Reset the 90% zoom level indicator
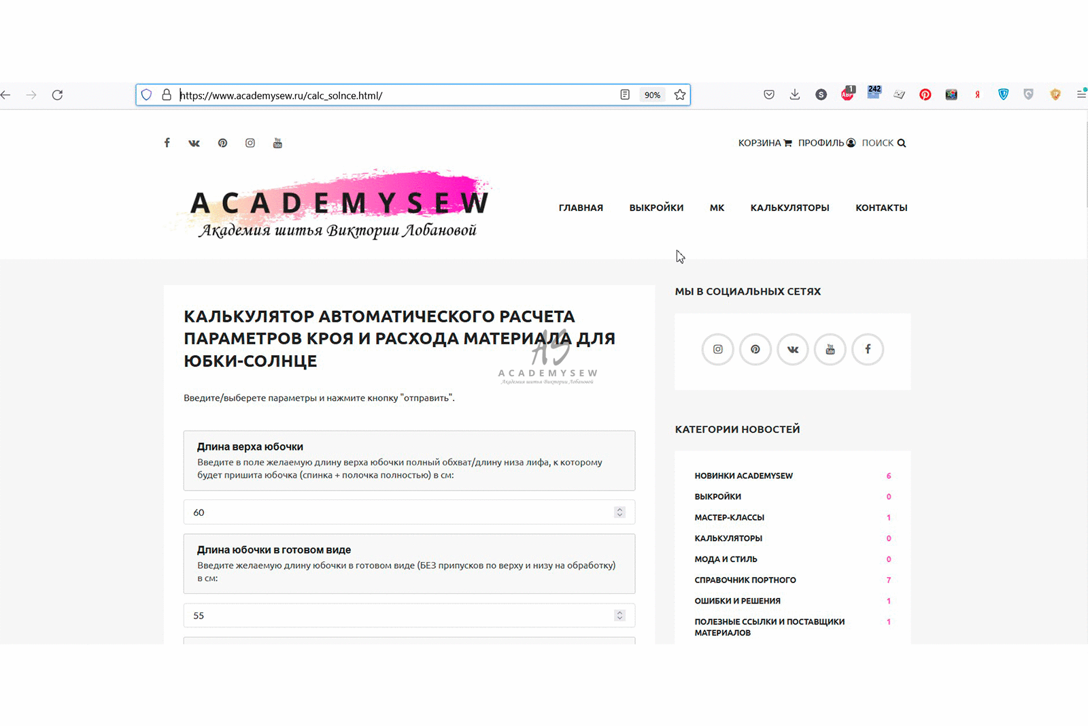 (652, 95)
